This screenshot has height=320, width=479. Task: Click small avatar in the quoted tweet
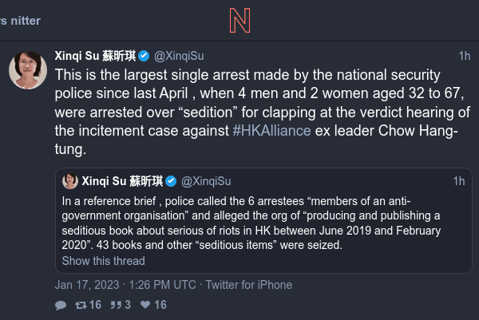(x=69, y=181)
